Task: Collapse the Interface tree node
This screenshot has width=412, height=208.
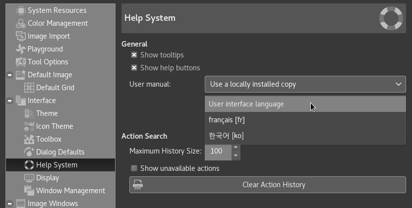Action: 9,101
